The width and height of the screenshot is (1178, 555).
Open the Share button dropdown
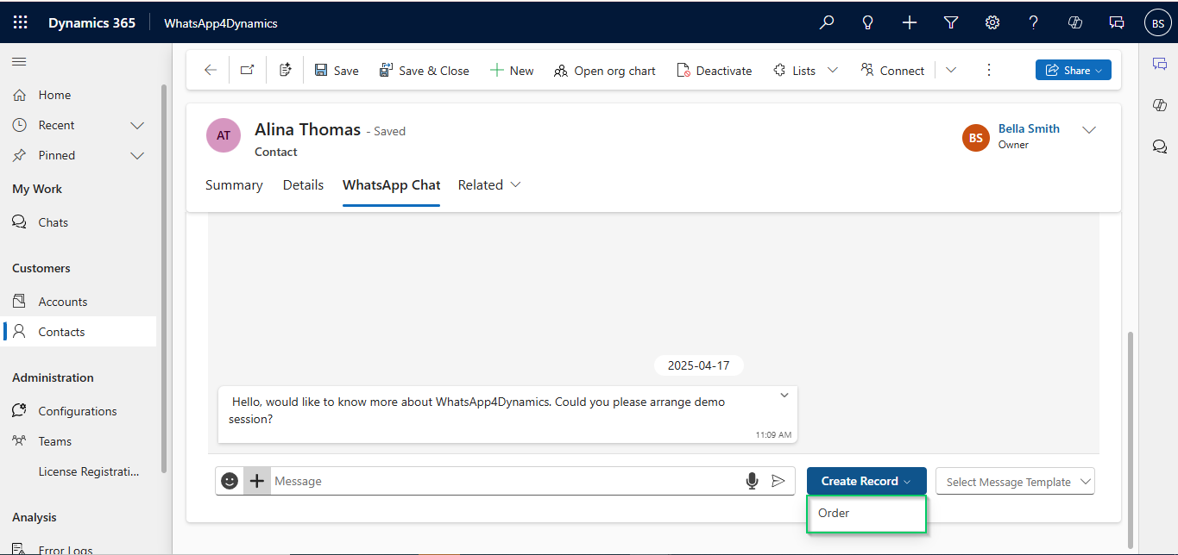click(1074, 71)
